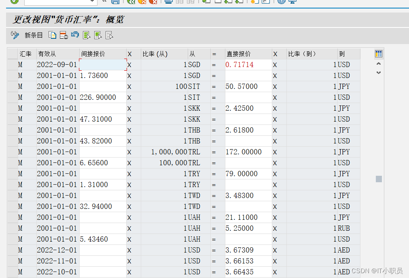409x278 pixels.
Task: Click the direct quote field showing 3.67309
Action: click(248, 251)
